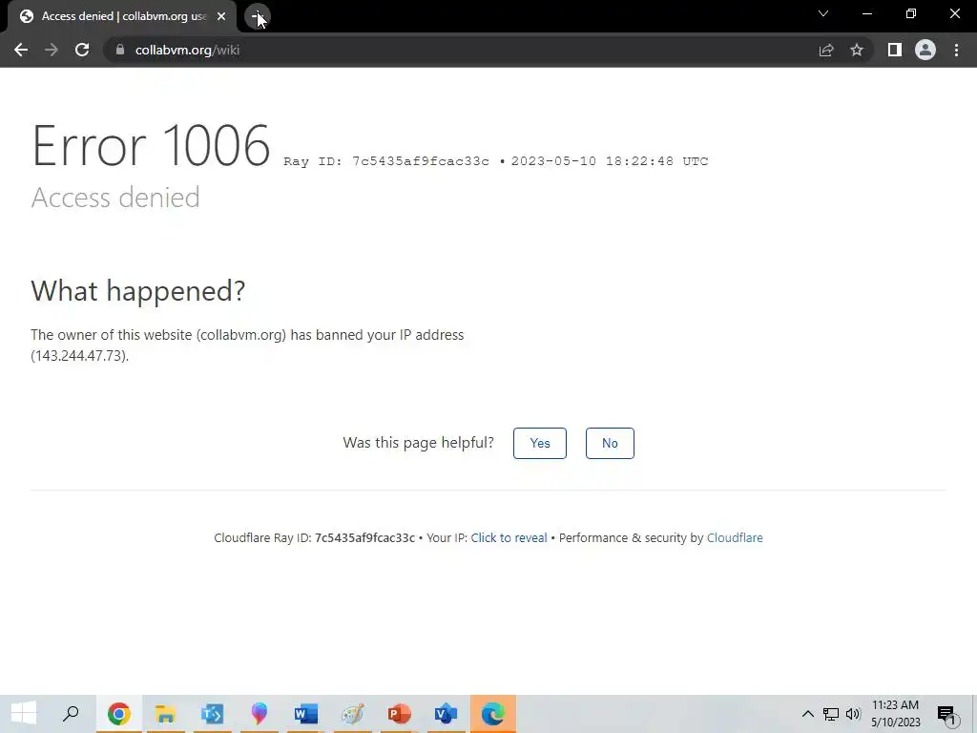Open Microsoft Word from taskbar
This screenshot has height=733, width=977.
pyautogui.click(x=306, y=714)
